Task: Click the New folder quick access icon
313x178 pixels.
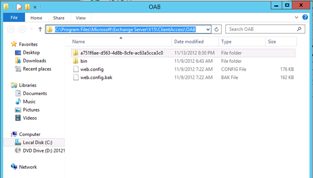Action: click(27, 7)
